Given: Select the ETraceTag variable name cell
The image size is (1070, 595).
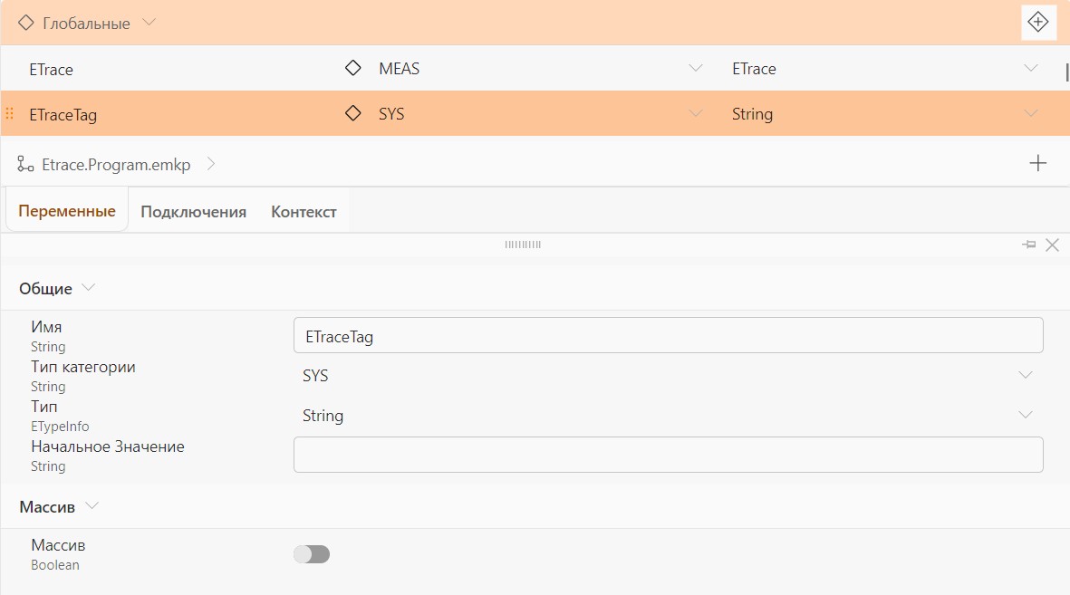Looking at the screenshot, I should 63,115.
